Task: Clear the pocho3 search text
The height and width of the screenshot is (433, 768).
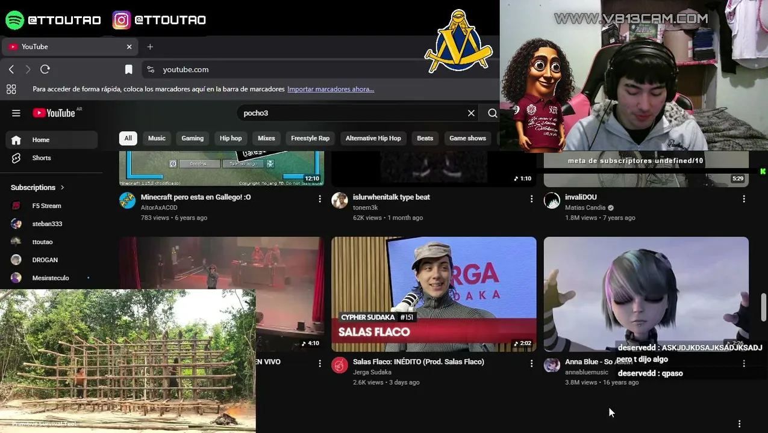Action: 471,113
